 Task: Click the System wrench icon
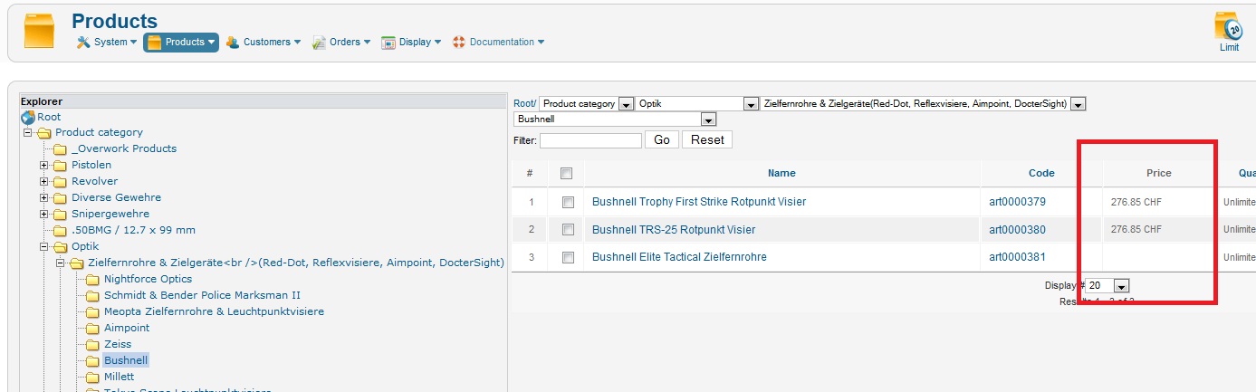point(83,42)
